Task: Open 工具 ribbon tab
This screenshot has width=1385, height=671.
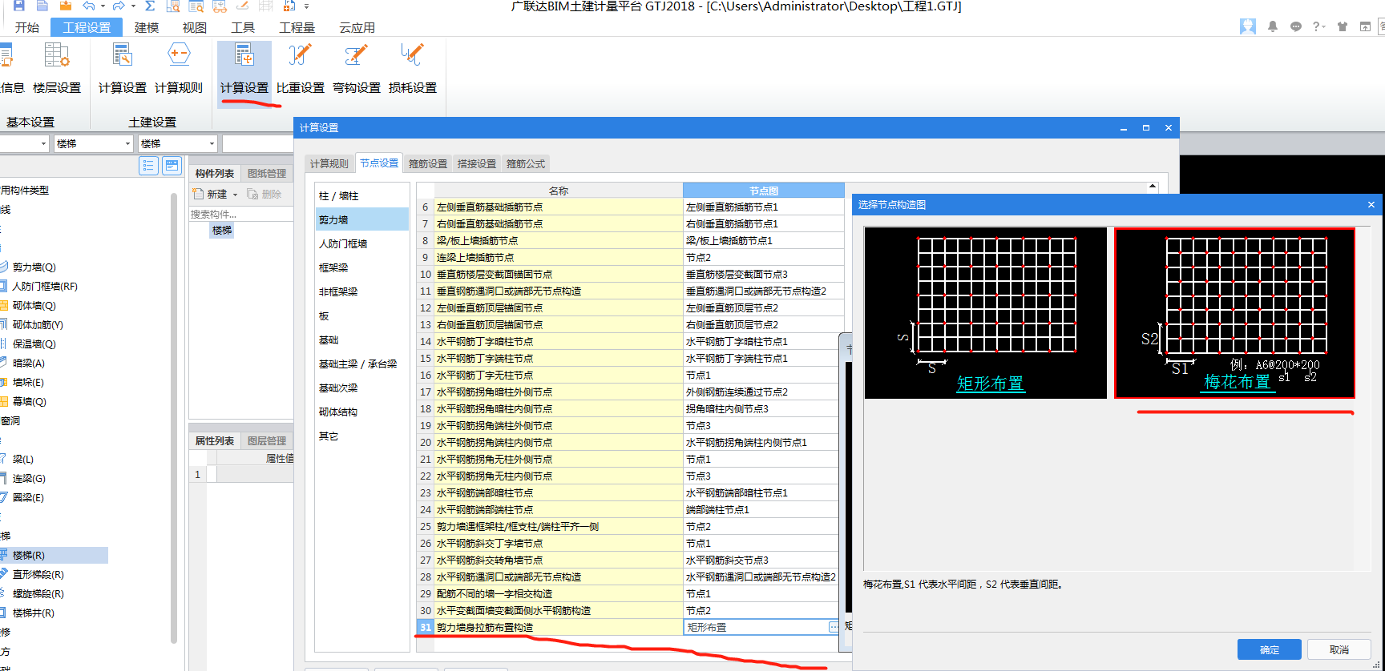Action: click(243, 27)
